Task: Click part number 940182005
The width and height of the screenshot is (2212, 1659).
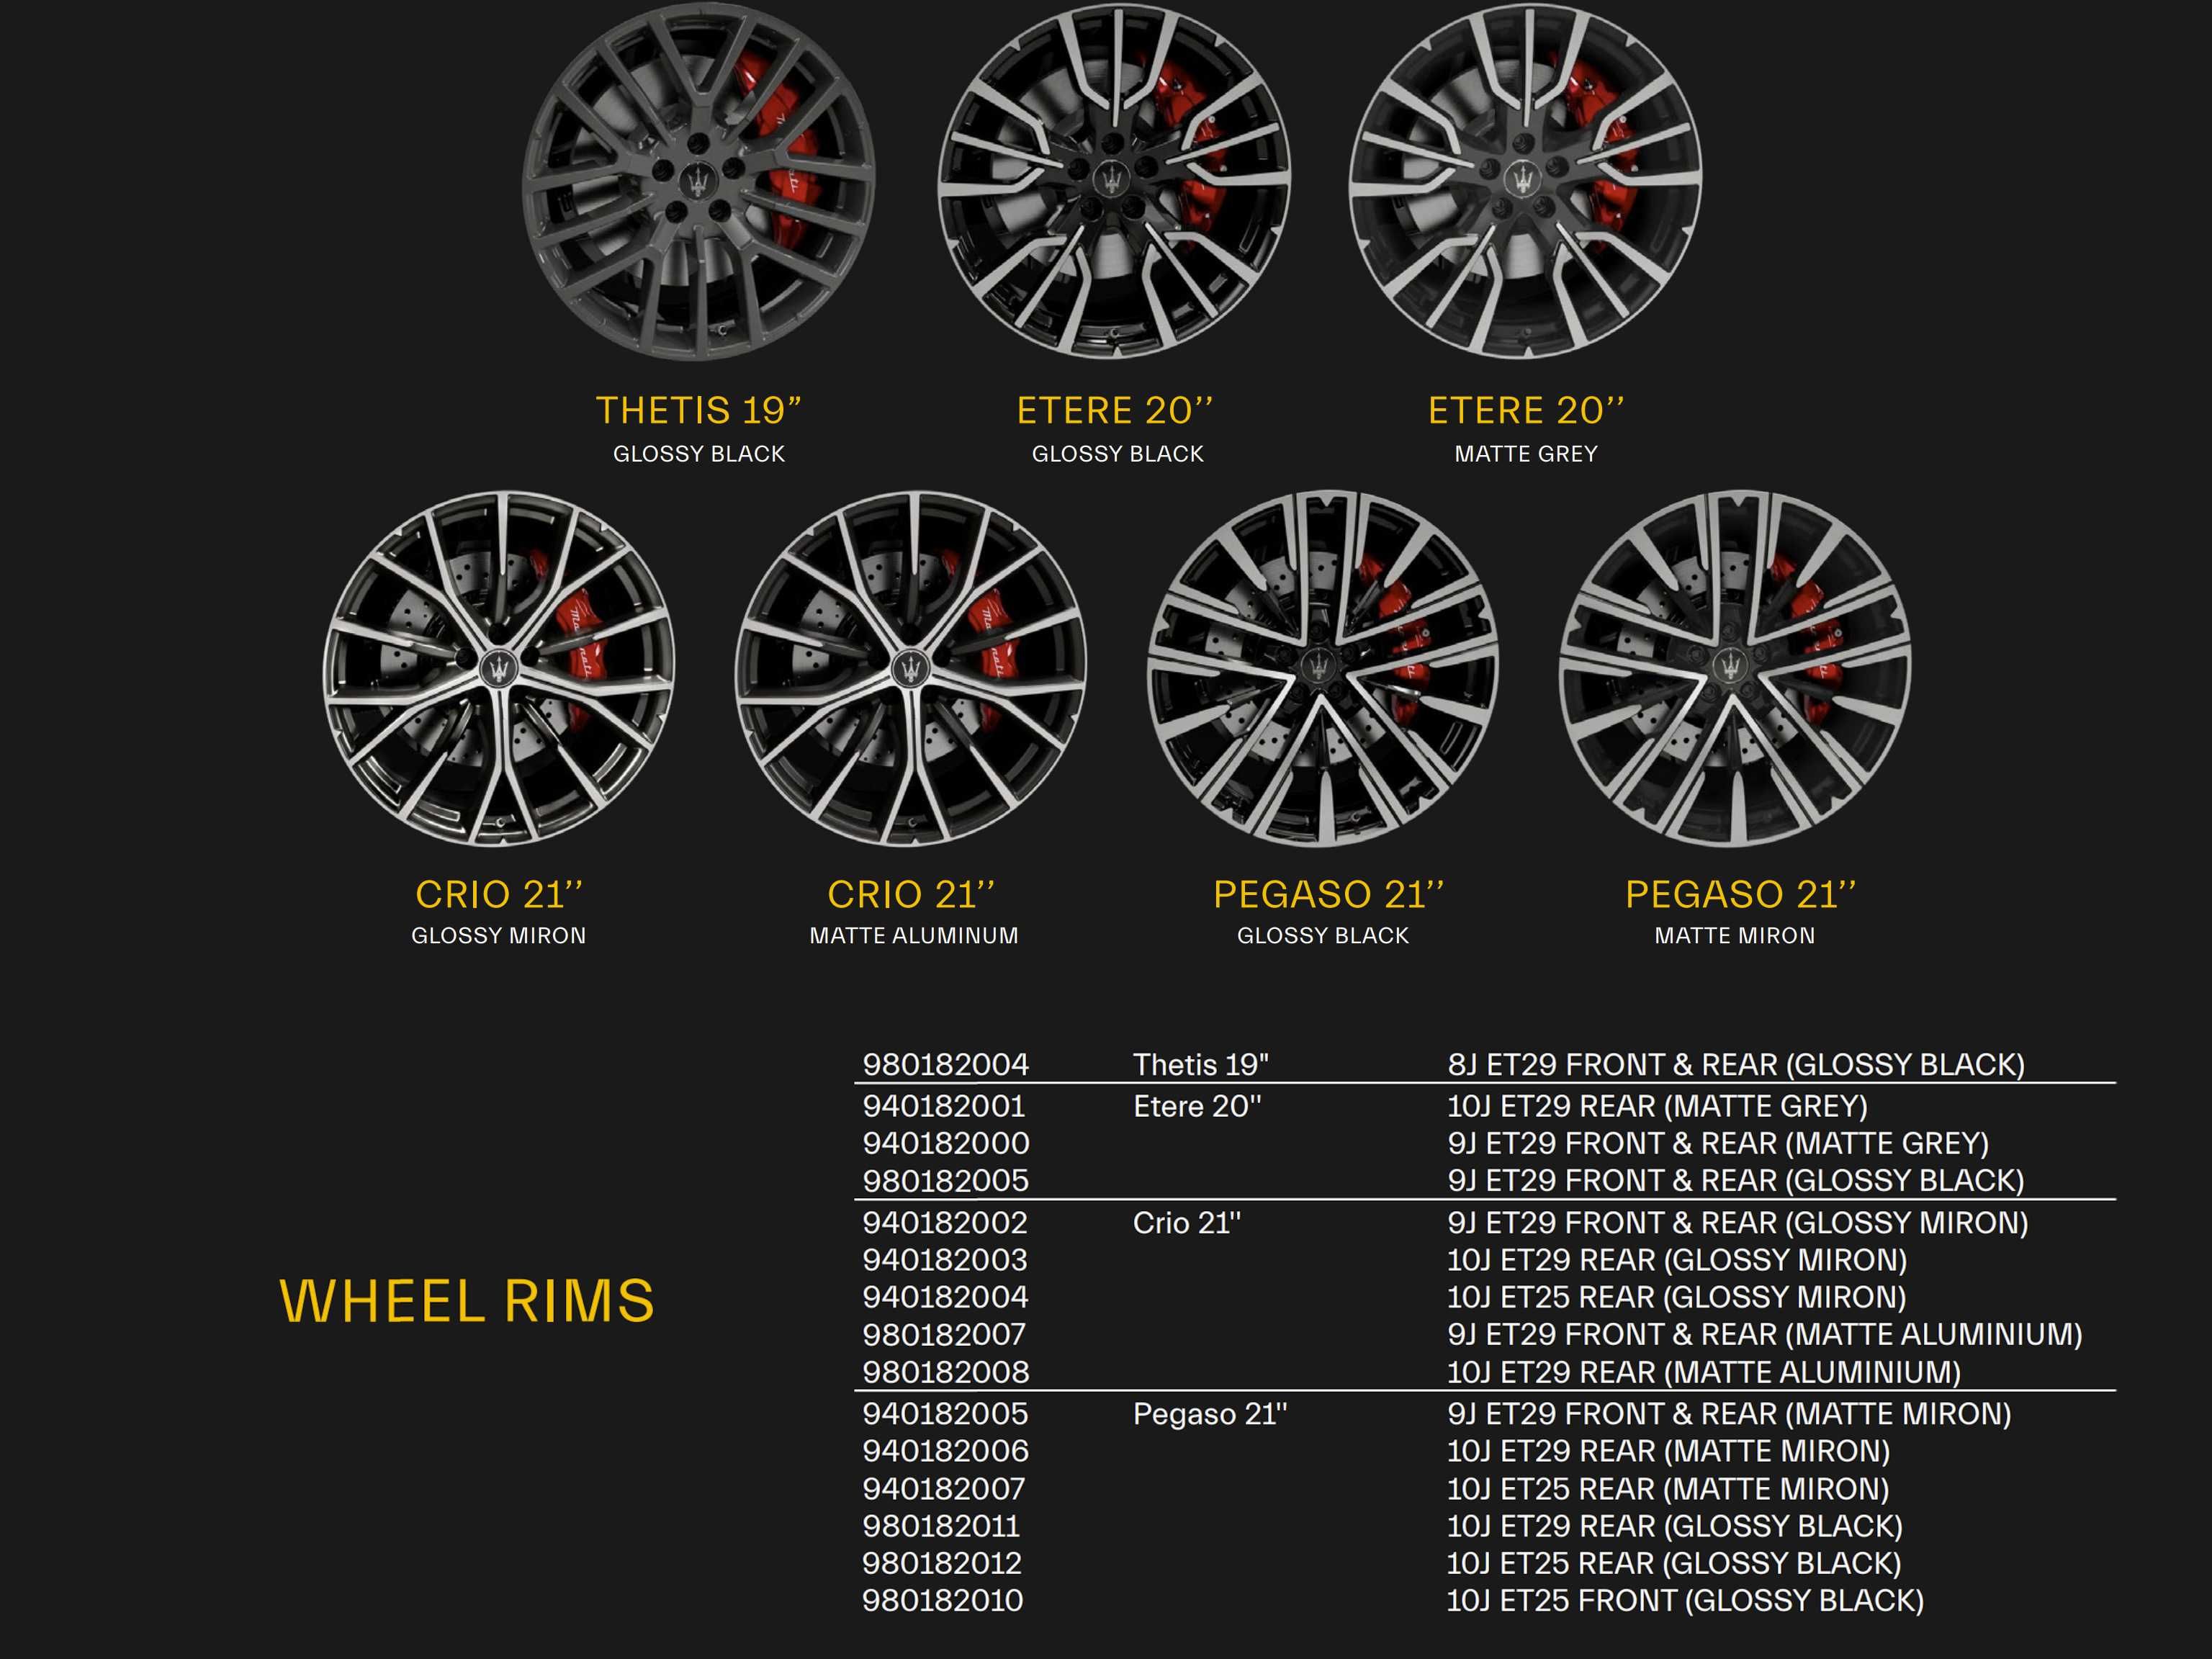Action: (945, 1413)
